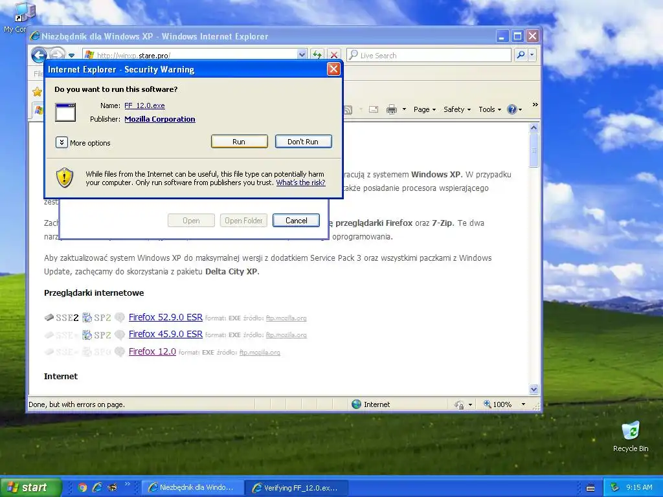Launch Chrome from Quick Launch

coord(82,488)
